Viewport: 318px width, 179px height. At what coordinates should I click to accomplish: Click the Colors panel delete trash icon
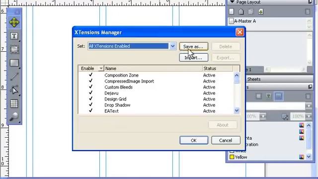(308, 96)
